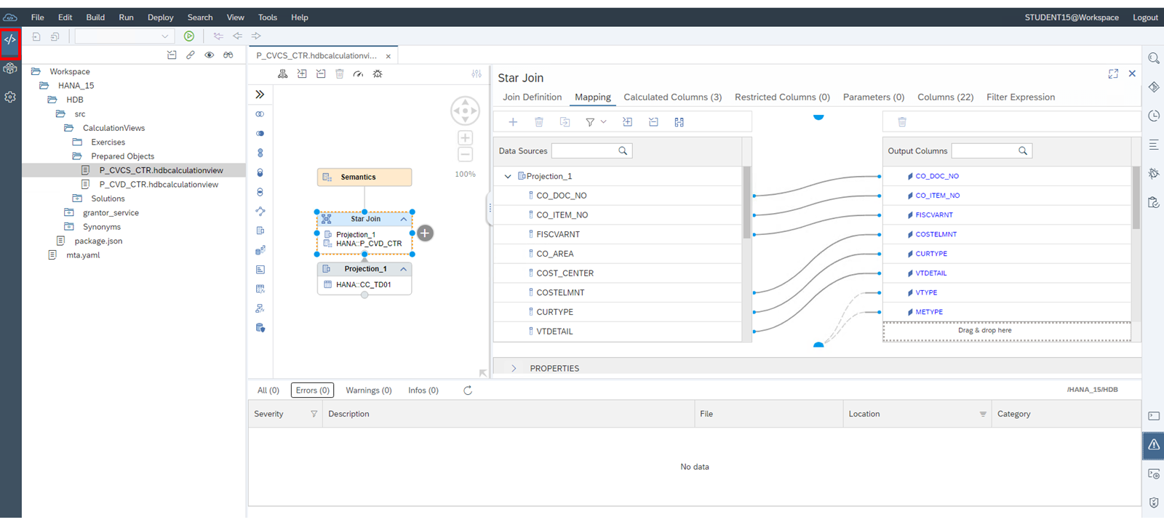Click the collapse all nodes icon above canvas

pos(321,74)
